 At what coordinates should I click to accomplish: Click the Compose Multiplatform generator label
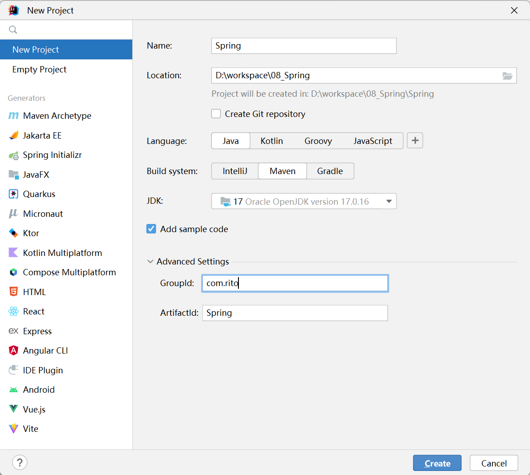click(69, 272)
